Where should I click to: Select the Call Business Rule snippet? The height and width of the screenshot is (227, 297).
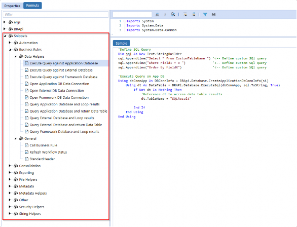(x=44, y=145)
